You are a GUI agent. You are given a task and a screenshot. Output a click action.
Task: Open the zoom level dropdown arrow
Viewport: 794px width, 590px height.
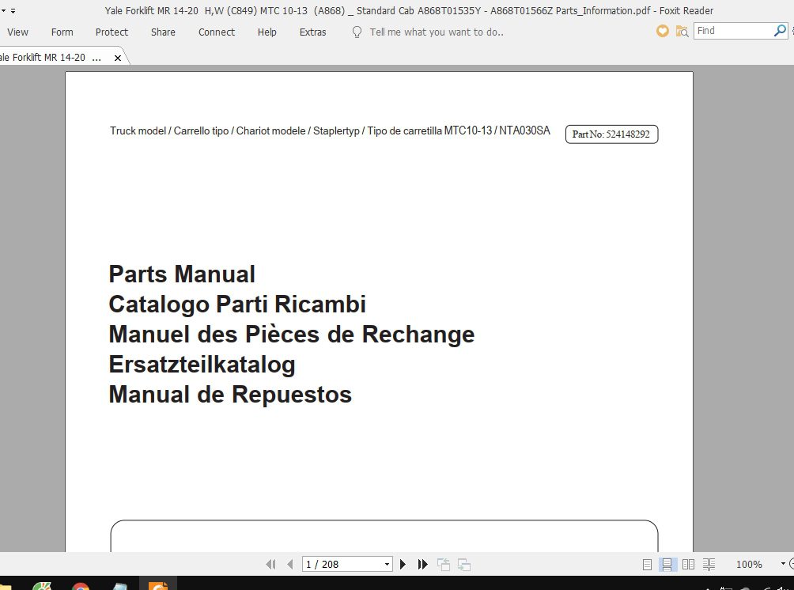783,564
